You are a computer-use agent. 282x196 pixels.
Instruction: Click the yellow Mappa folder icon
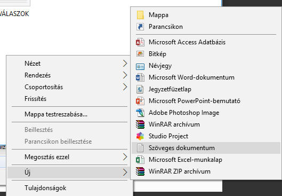140,15
